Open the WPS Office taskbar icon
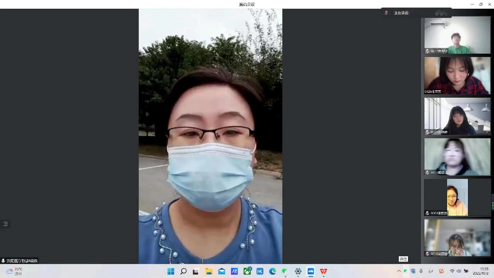 pos(323,271)
